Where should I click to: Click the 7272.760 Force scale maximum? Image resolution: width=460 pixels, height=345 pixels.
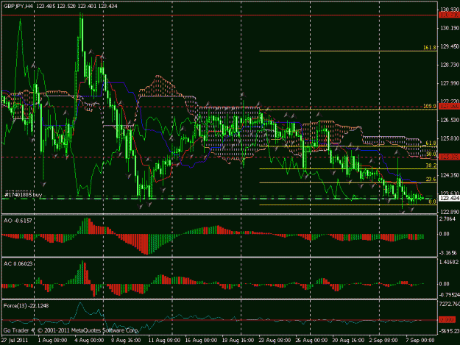[x=449, y=304]
